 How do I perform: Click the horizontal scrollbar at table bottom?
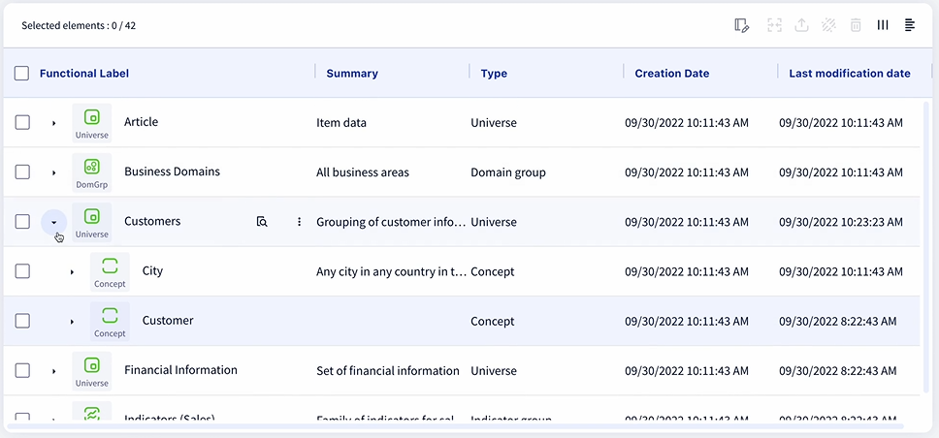(x=455, y=426)
